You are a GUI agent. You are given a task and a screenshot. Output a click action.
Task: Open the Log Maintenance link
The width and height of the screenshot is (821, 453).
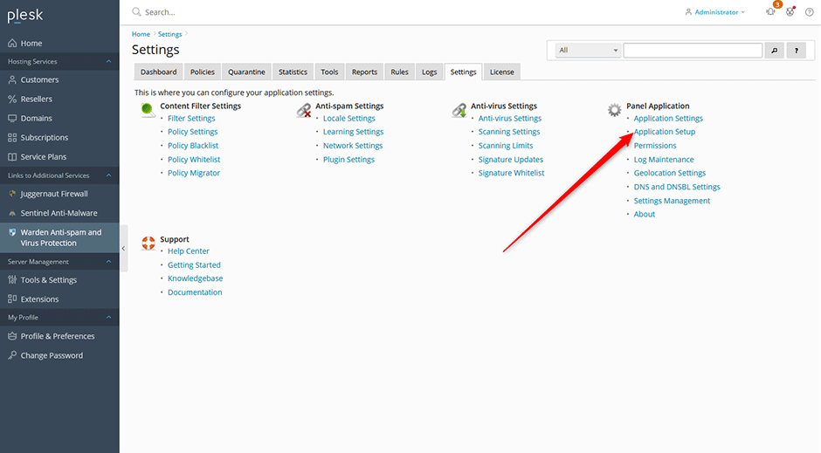pyautogui.click(x=664, y=160)
